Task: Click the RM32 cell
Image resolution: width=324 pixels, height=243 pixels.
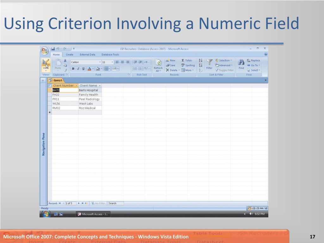Action: click(65, 108)
